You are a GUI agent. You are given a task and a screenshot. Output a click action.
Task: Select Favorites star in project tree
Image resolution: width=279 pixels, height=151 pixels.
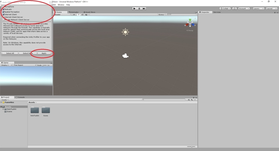(x=3, y=102)
